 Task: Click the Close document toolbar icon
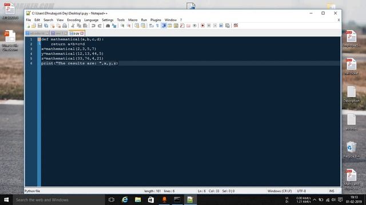click(x=52, y=26)
